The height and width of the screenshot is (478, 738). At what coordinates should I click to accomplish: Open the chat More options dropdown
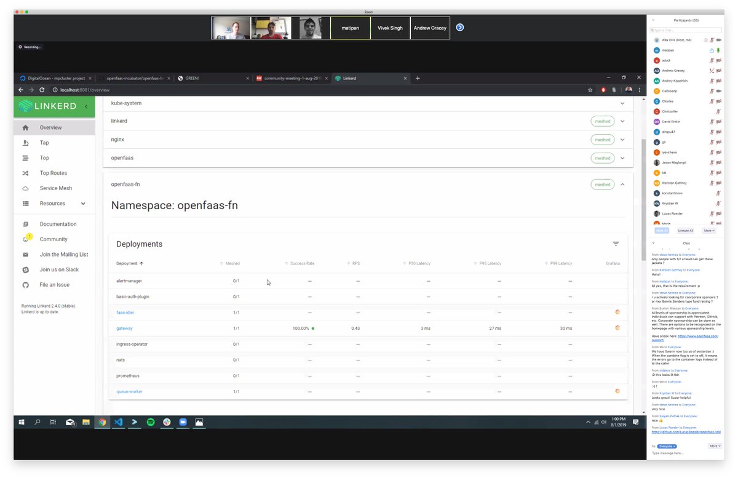coord(715,446)
